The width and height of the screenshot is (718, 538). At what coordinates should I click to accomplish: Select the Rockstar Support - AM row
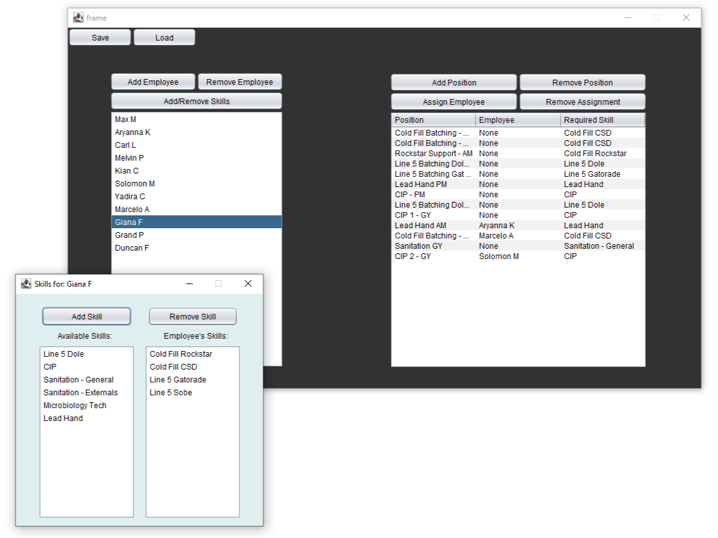[x=433, y=154]
